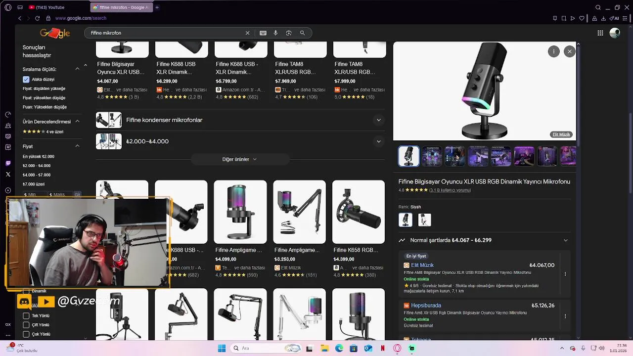Sort by Fiyat: yüksekten düşüğe
The height and width of the screenshot is (356, 633).
[44, 98]
